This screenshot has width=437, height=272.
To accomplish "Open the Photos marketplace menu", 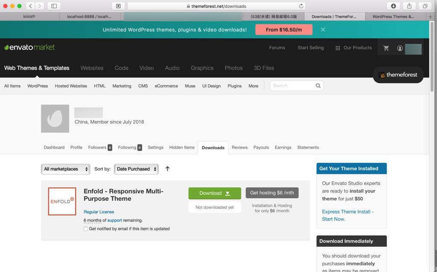I will (233, 68).
